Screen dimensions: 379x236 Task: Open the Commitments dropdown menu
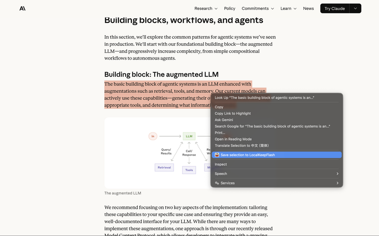[258, 8]
